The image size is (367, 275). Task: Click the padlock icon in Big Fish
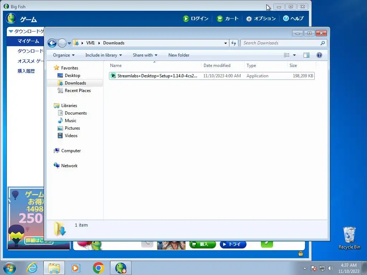301,253
